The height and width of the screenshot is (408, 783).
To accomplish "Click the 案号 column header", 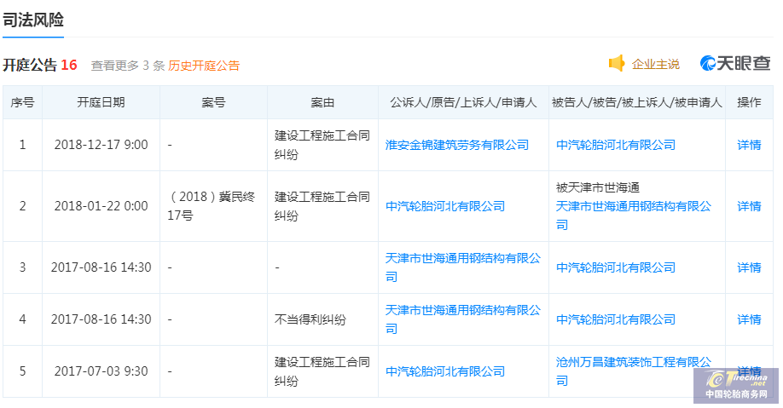I will 213,102.
